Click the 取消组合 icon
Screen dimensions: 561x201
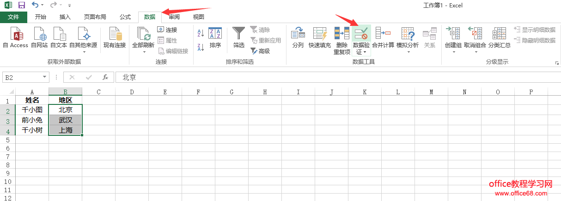point(475,34)
